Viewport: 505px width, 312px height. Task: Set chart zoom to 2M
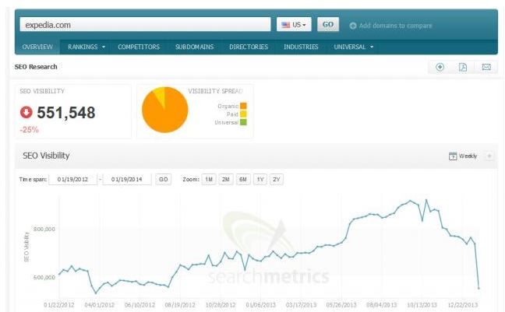226,180
